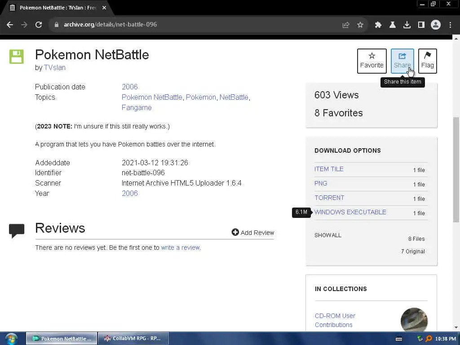Click the Reviews speech bubble icon

17,230
